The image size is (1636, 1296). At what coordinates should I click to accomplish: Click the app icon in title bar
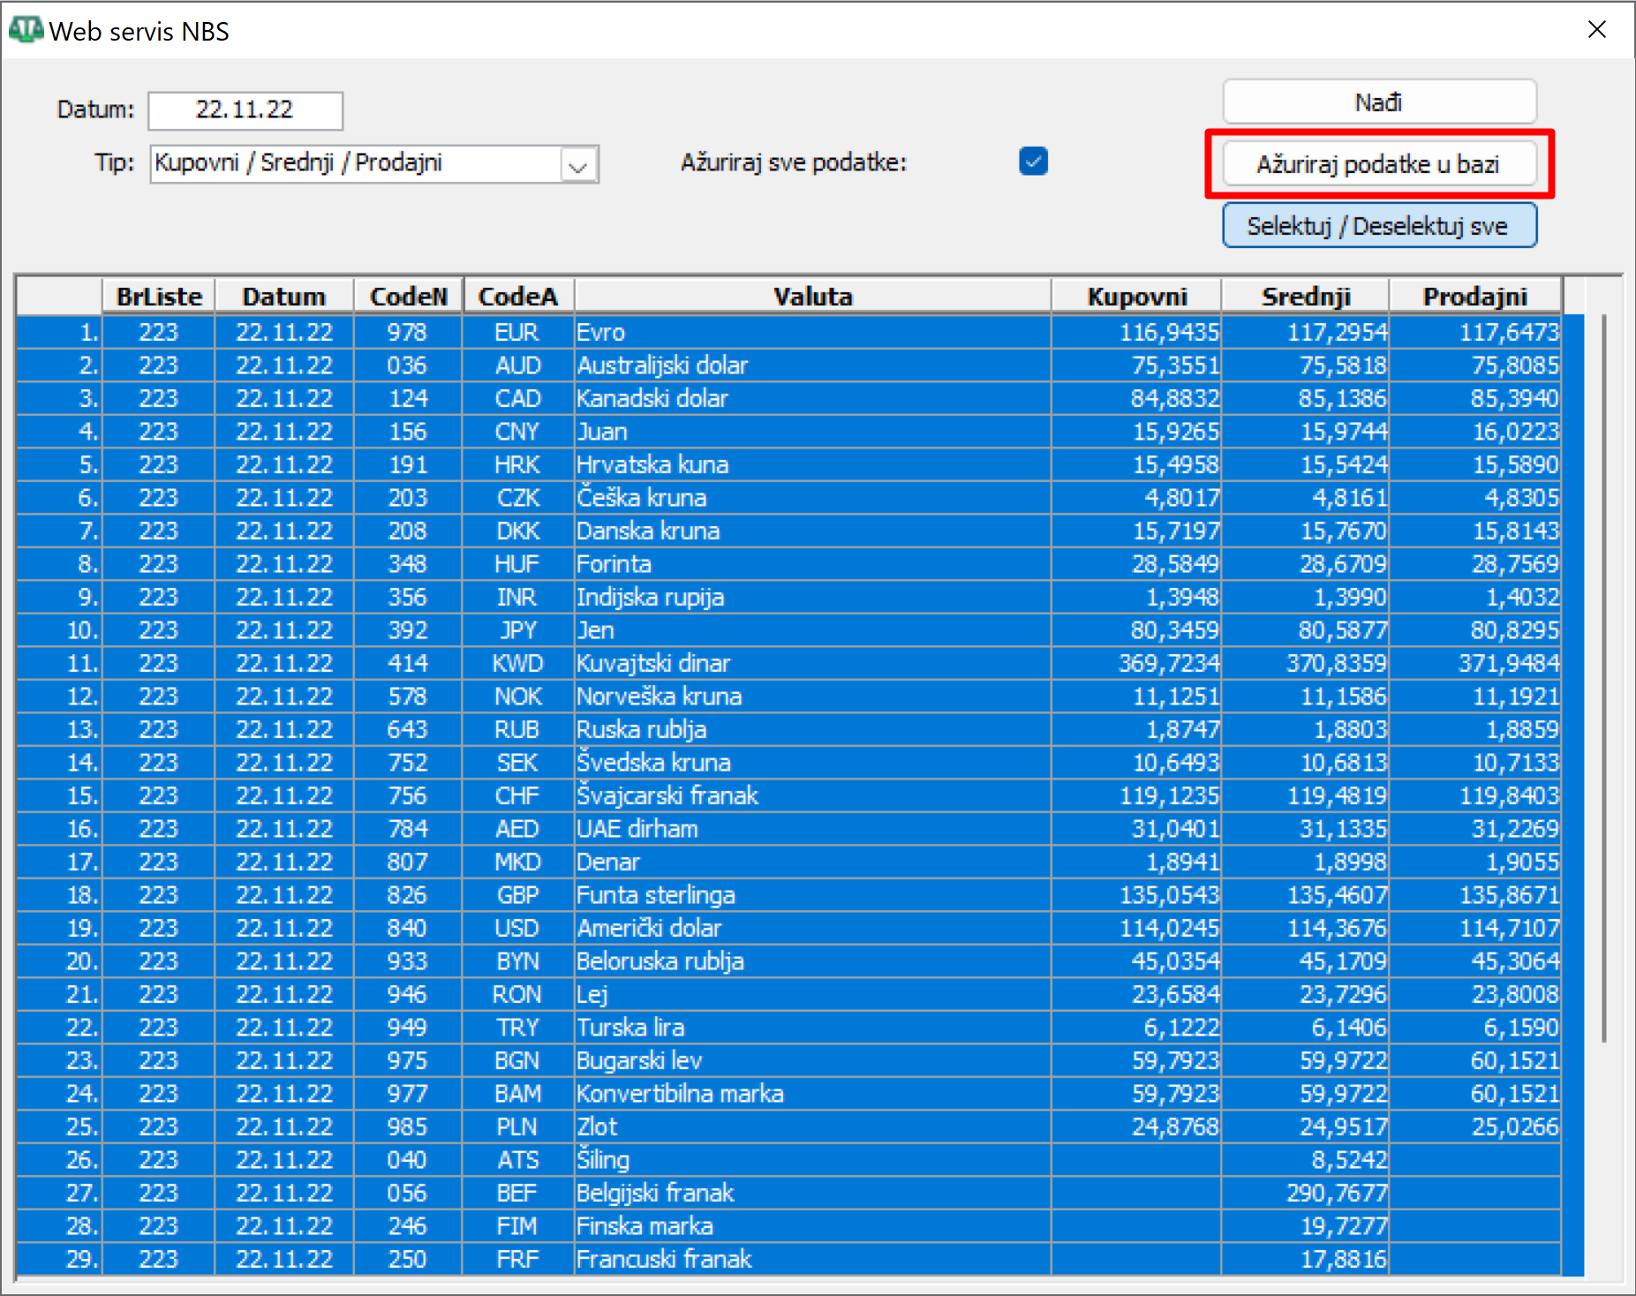(x=25, y=30)
